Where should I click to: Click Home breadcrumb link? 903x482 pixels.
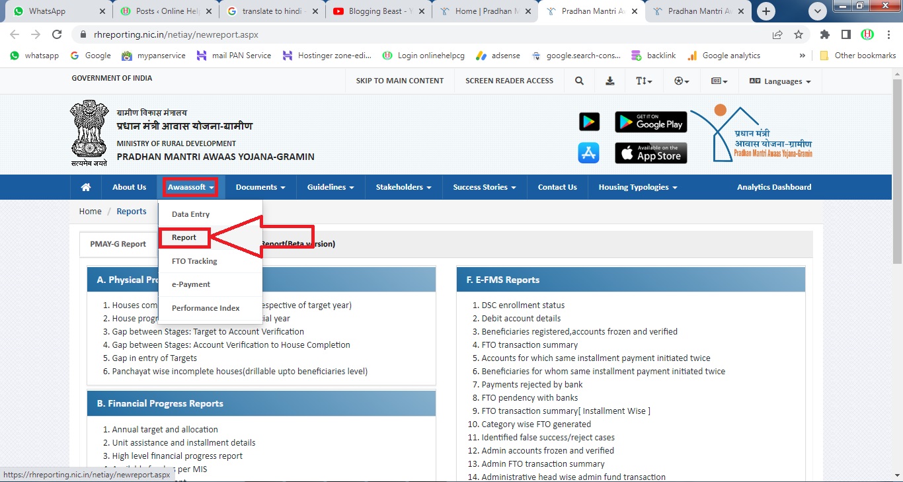click(x=90, y=212)
